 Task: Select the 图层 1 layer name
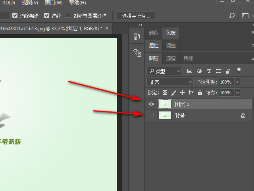coord(182,104)
